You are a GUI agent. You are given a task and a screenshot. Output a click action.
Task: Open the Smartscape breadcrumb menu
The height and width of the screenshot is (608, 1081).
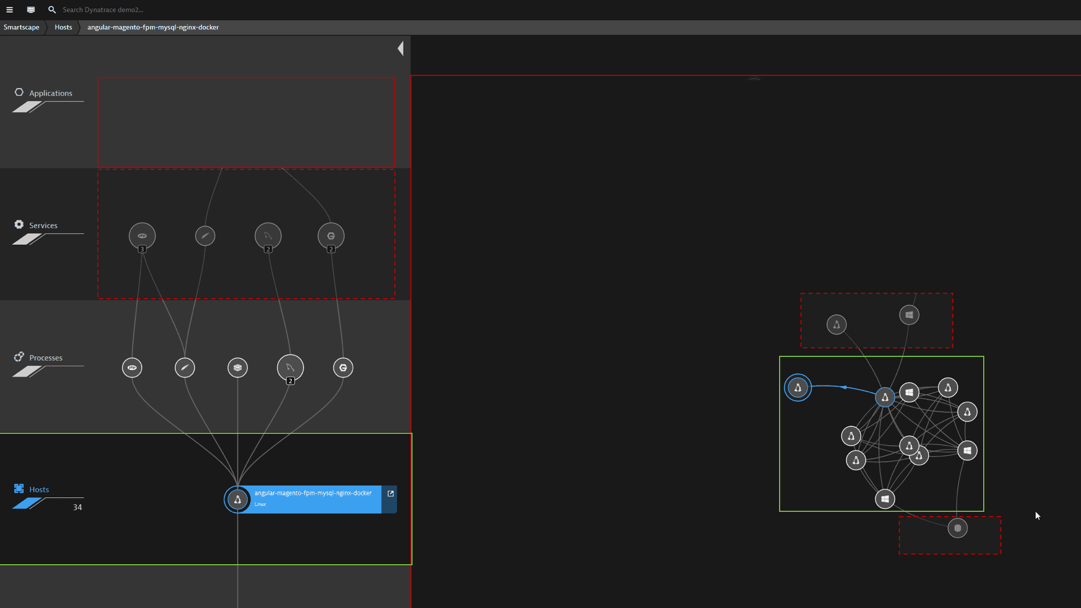21,27
